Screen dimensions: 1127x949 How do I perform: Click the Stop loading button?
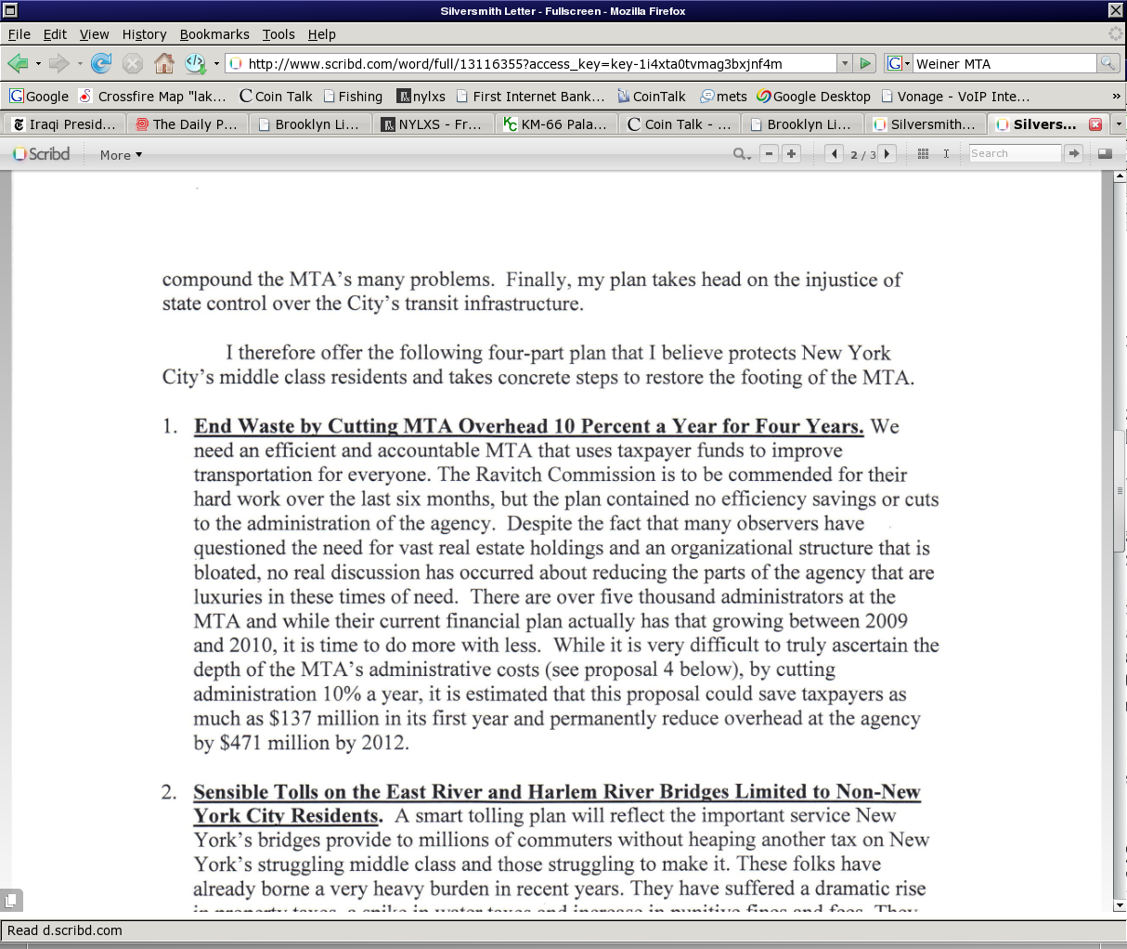coord(133,63)
